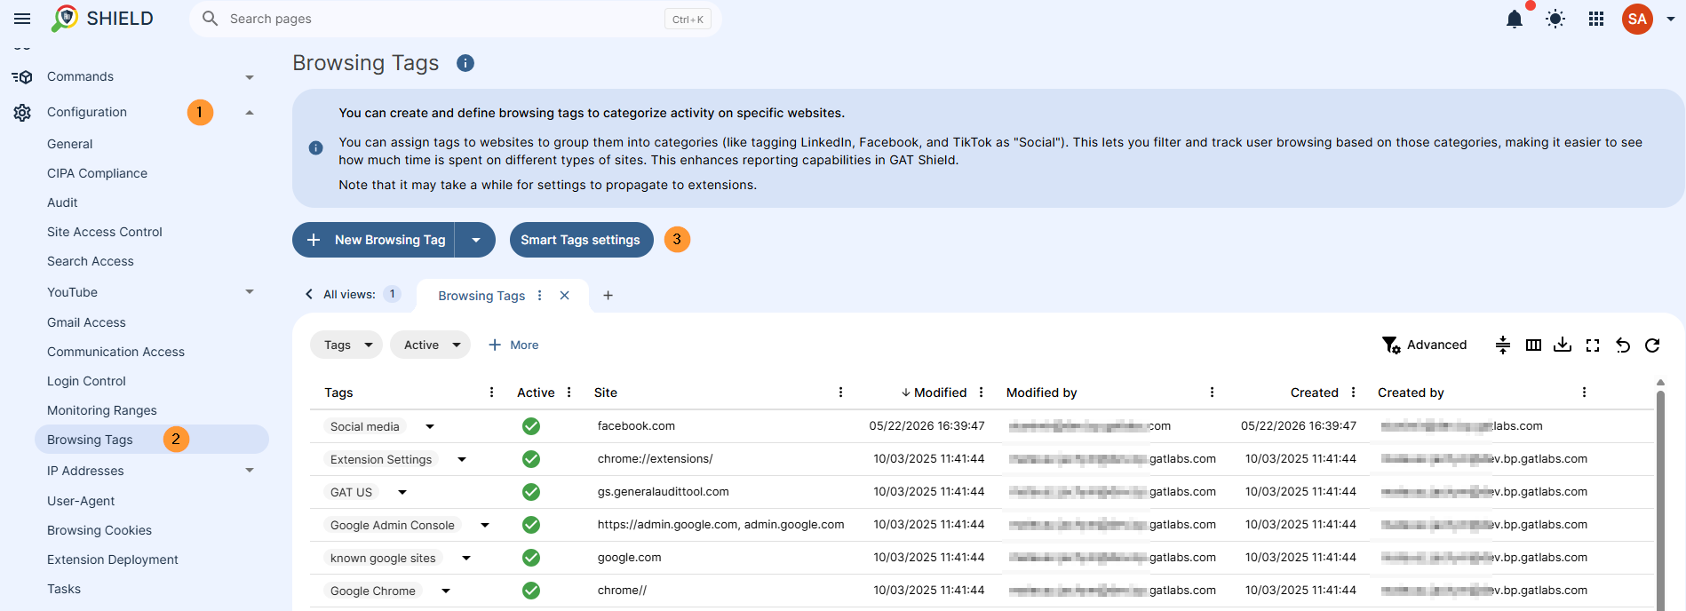
Task: Toggle active status for facebook.com row
Action: (531, 426)
